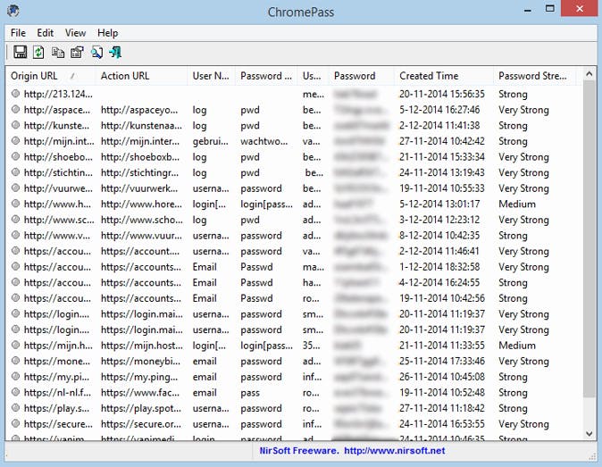Sort by User N... column header
This screenshot has height=467, width=602.
tap(211, 76)
